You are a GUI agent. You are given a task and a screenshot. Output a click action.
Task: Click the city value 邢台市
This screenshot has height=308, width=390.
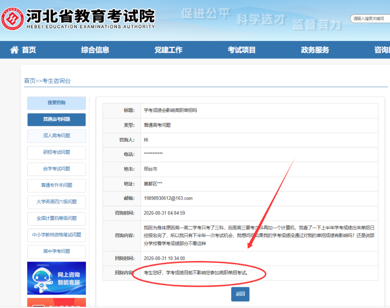tap(151, 169)
